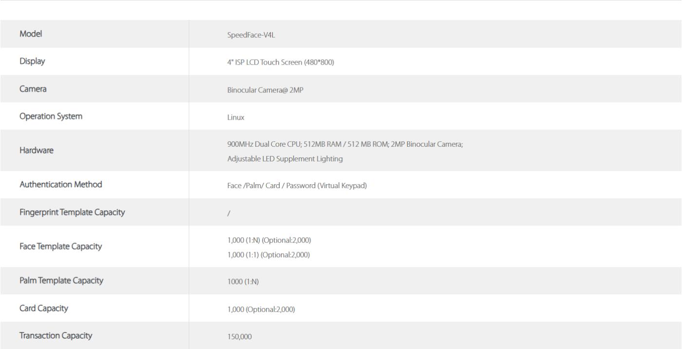Click the Adjustable LED Supplement Lighting line
Viewport: 682px width, 349px height.
pos(284,159)
